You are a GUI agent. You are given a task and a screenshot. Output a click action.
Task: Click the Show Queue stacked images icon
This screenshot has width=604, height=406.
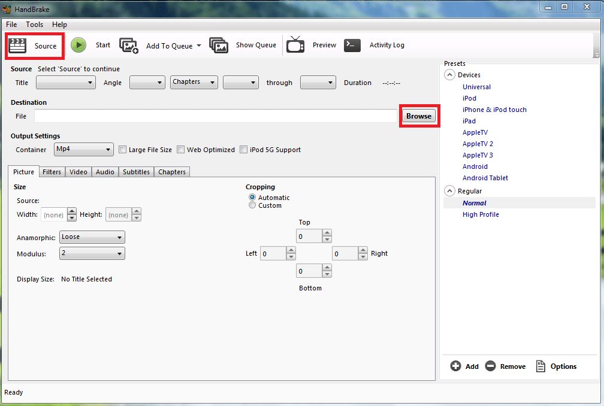click(219, 45)
